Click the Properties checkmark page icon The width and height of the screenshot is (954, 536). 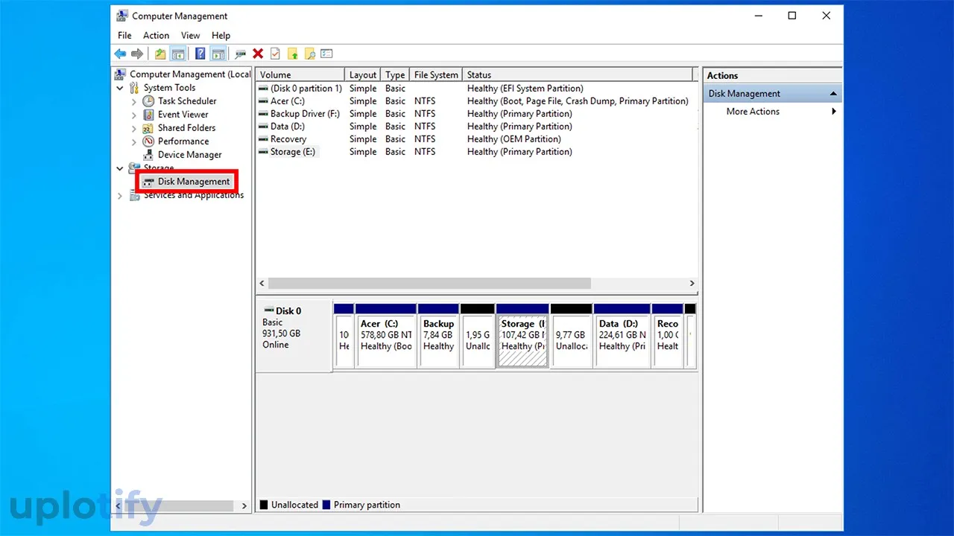coord(275,54)
